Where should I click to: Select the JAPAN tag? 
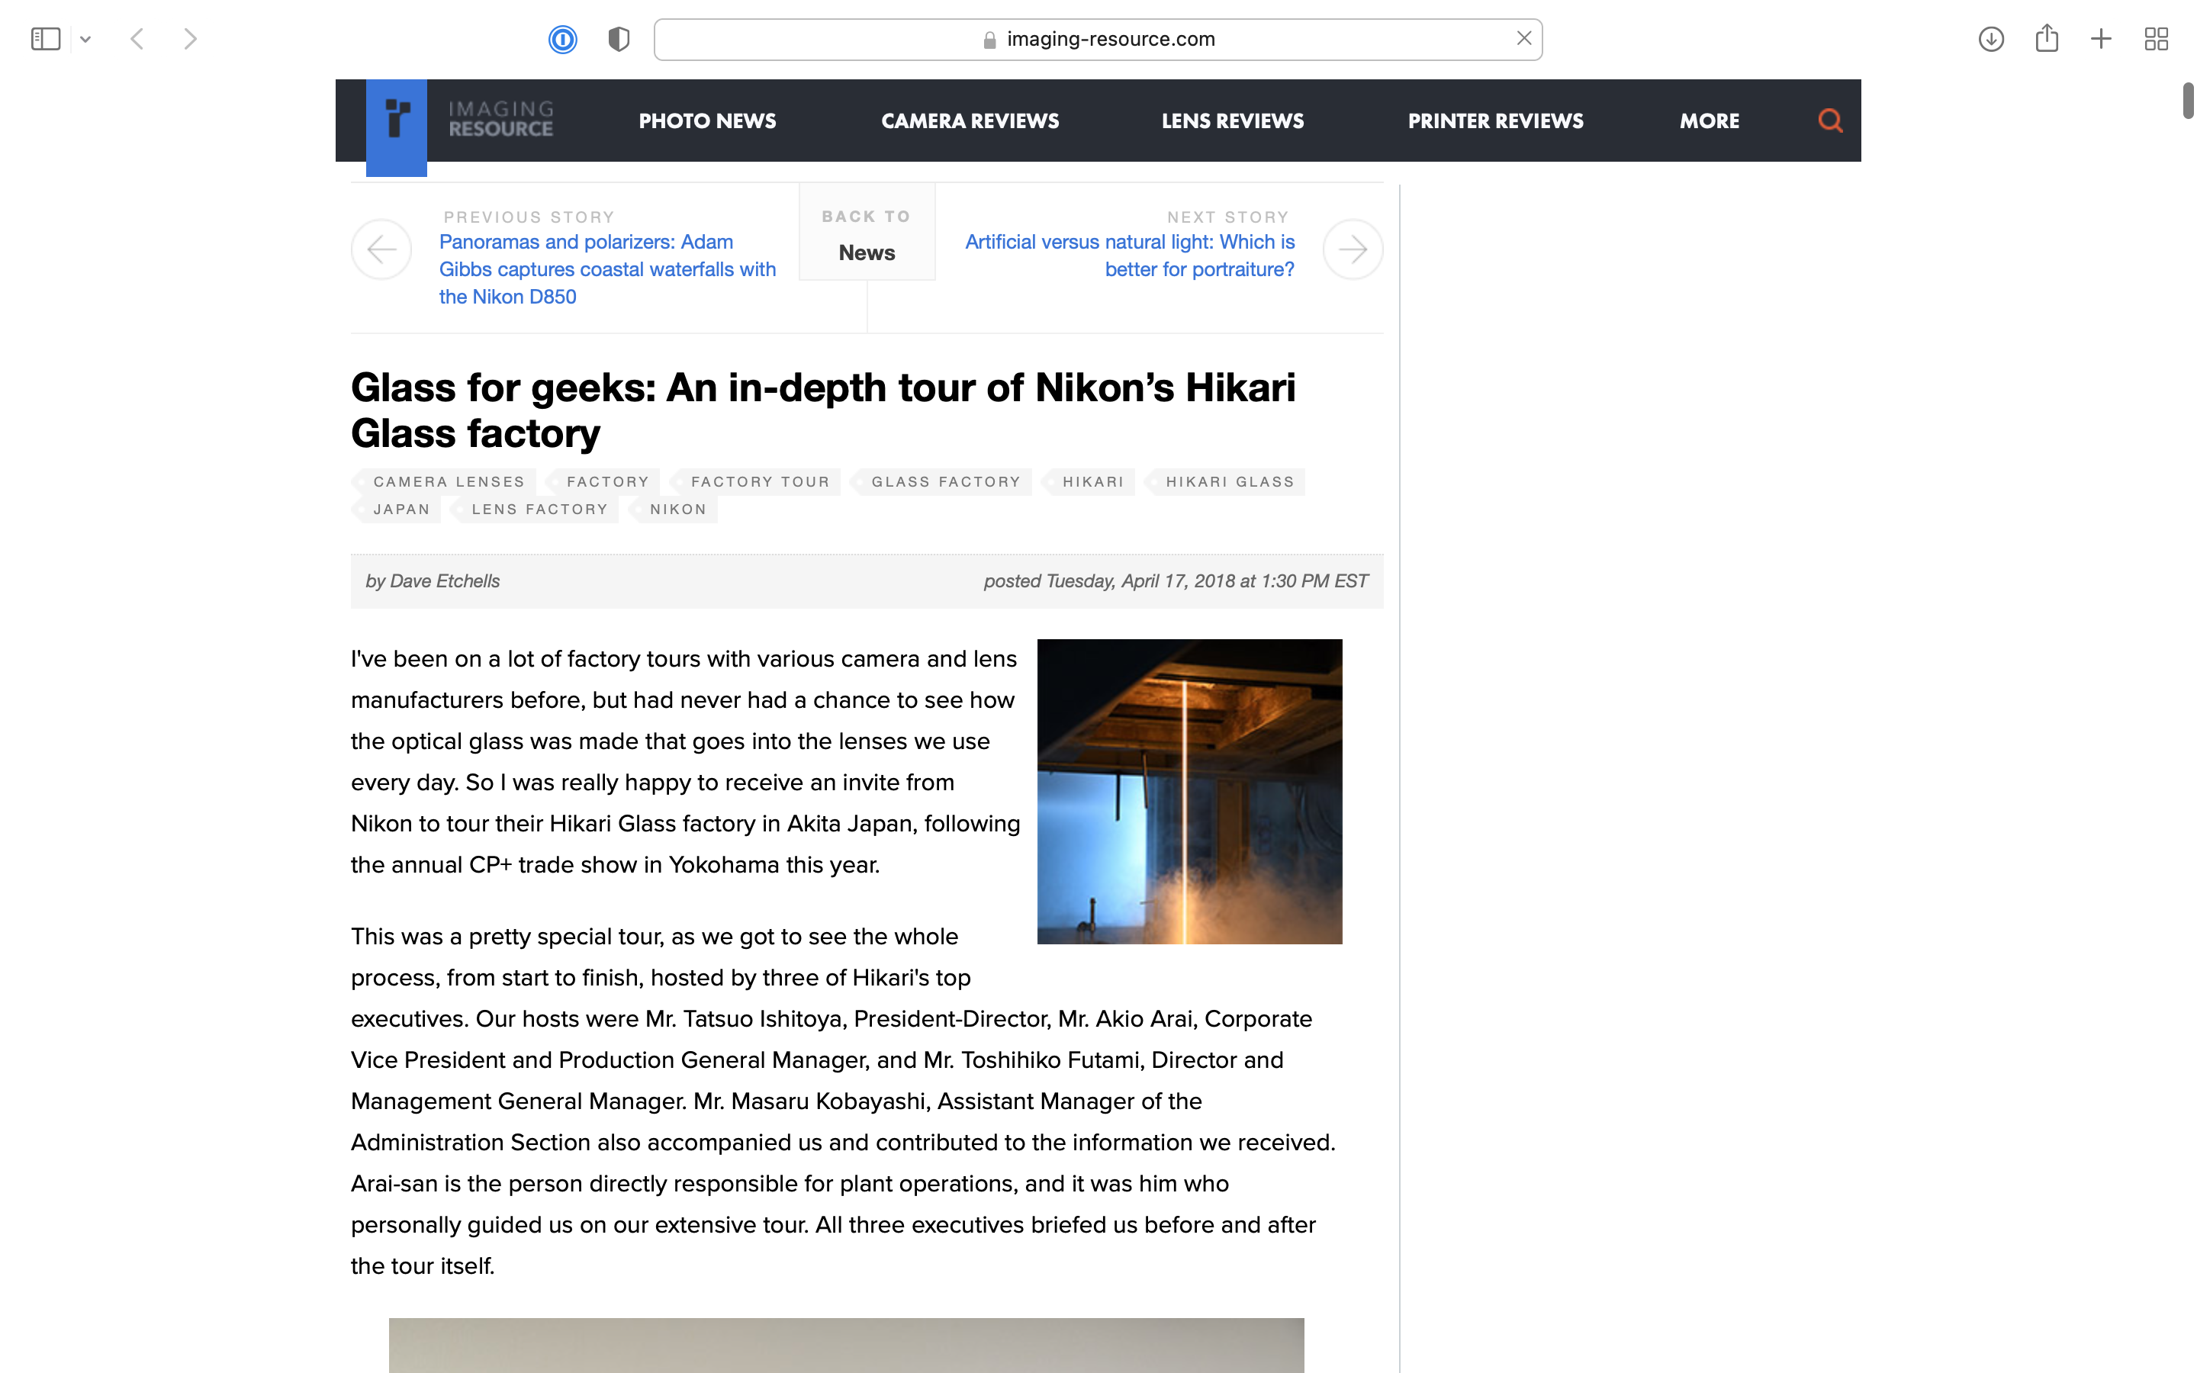tap(397, 510)
